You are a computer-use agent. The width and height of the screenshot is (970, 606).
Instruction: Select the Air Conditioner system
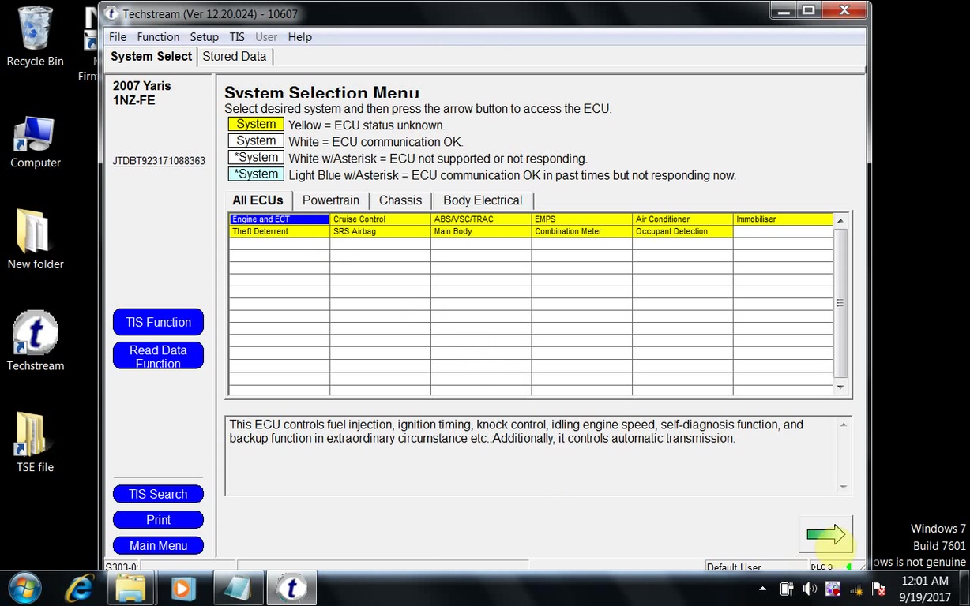(682, 219)
